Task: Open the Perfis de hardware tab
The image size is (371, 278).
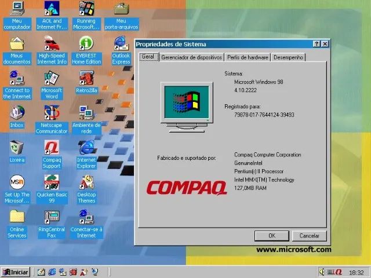Action: tap(248, 57)
